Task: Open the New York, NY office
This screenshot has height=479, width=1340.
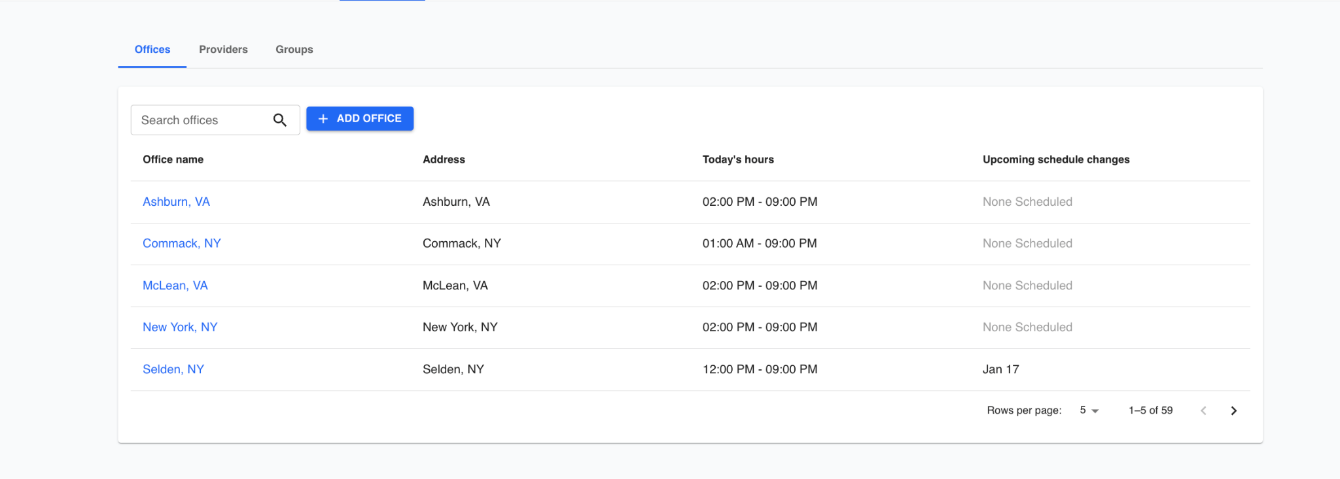Action: pos(179,327)
